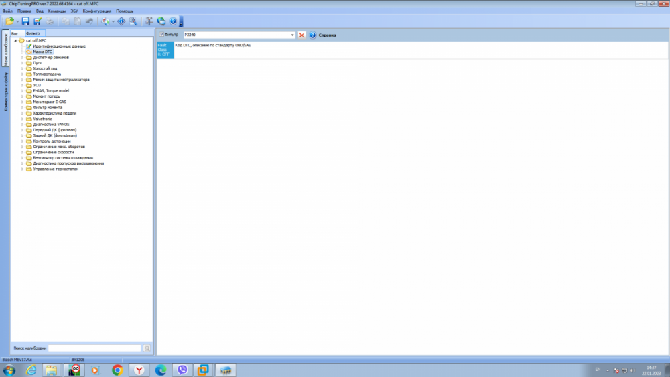Clear the filter with the red X
The height and width of the screenshot is (377, 670).
click(301, 35)
